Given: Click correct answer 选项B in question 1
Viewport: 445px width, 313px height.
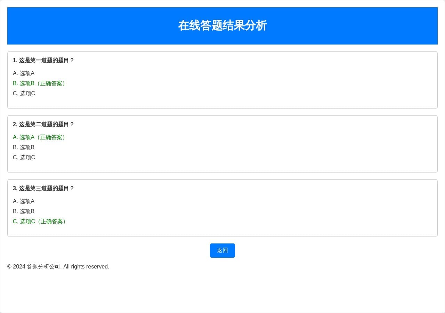Looking at the screenshot, I should tap(40, 83).
